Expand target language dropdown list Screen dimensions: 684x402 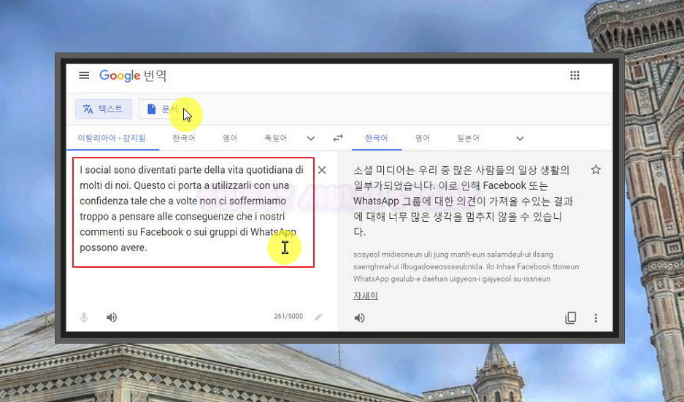520,139
